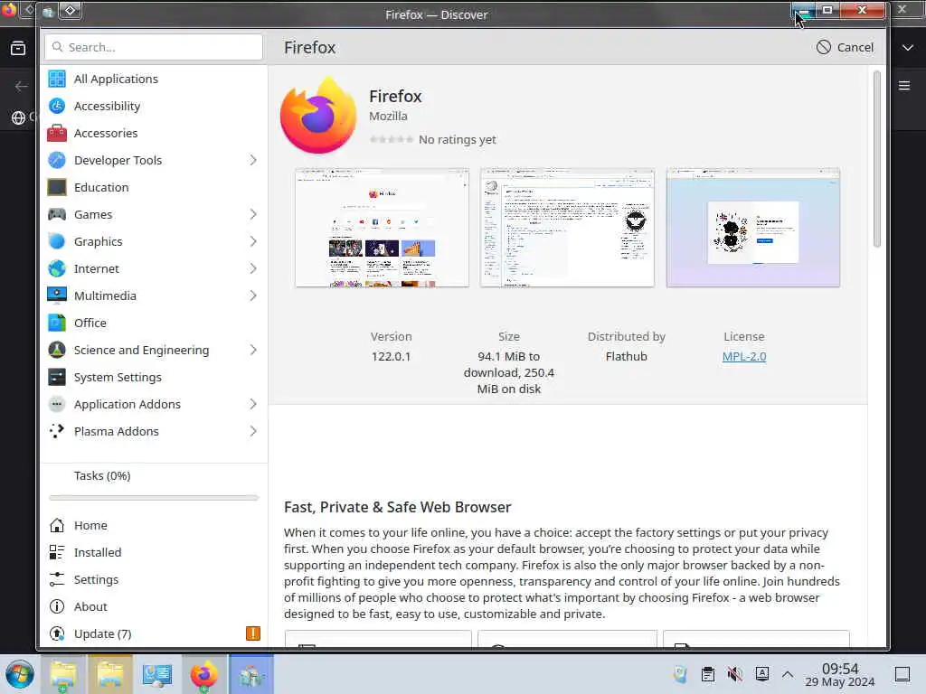This screenshot has width=926, height=694.
Task: Open the second file manager taskbar icon
Action: [x=109, y=674]
